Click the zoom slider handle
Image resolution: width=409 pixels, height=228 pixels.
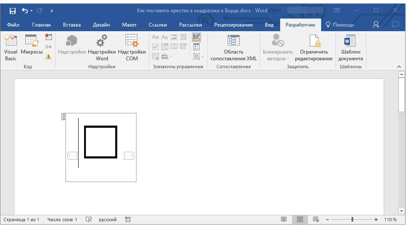click(x=352, y=220)
